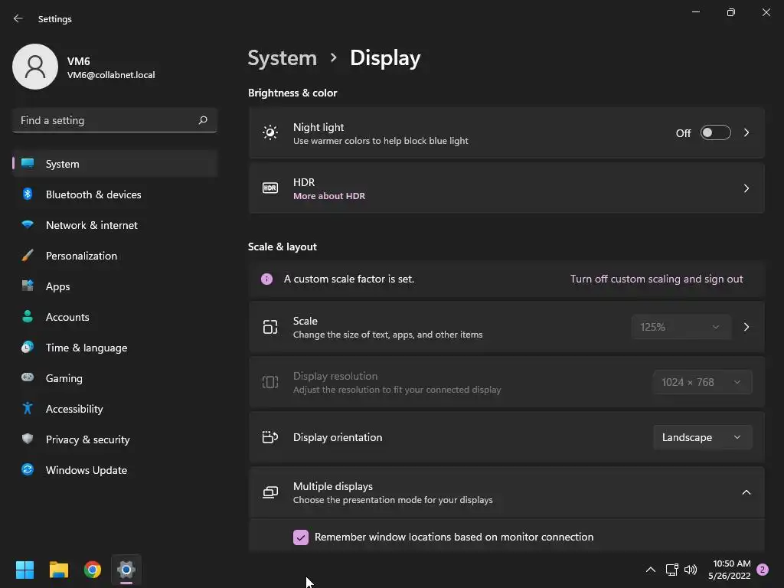
Task: Open the Windows Start menu
Action: pyautogui.click(x=24, y=570)
